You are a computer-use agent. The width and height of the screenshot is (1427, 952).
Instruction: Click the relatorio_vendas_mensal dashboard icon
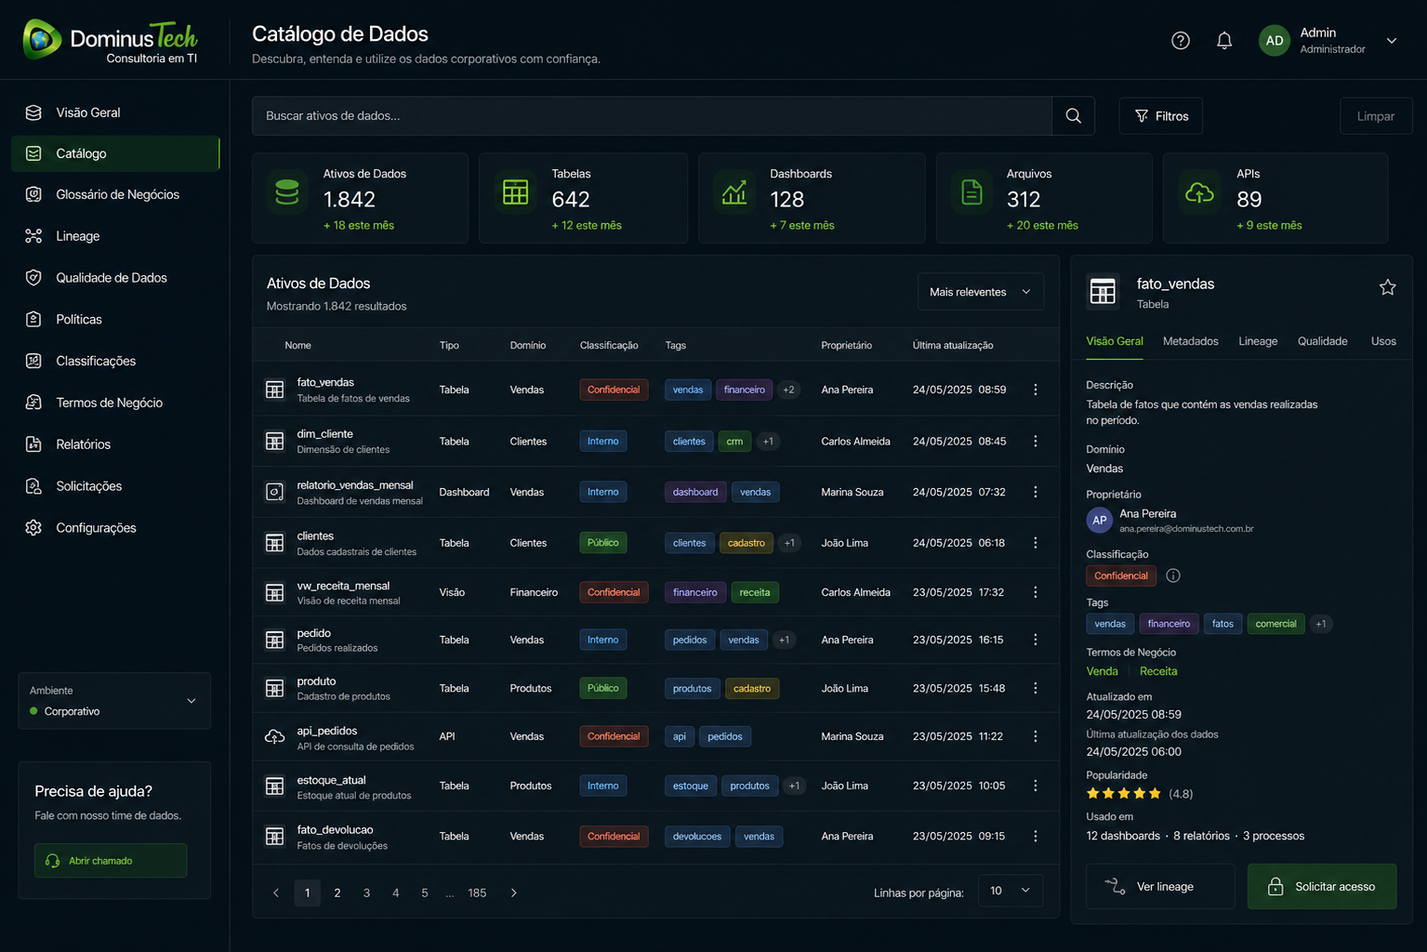274,492
